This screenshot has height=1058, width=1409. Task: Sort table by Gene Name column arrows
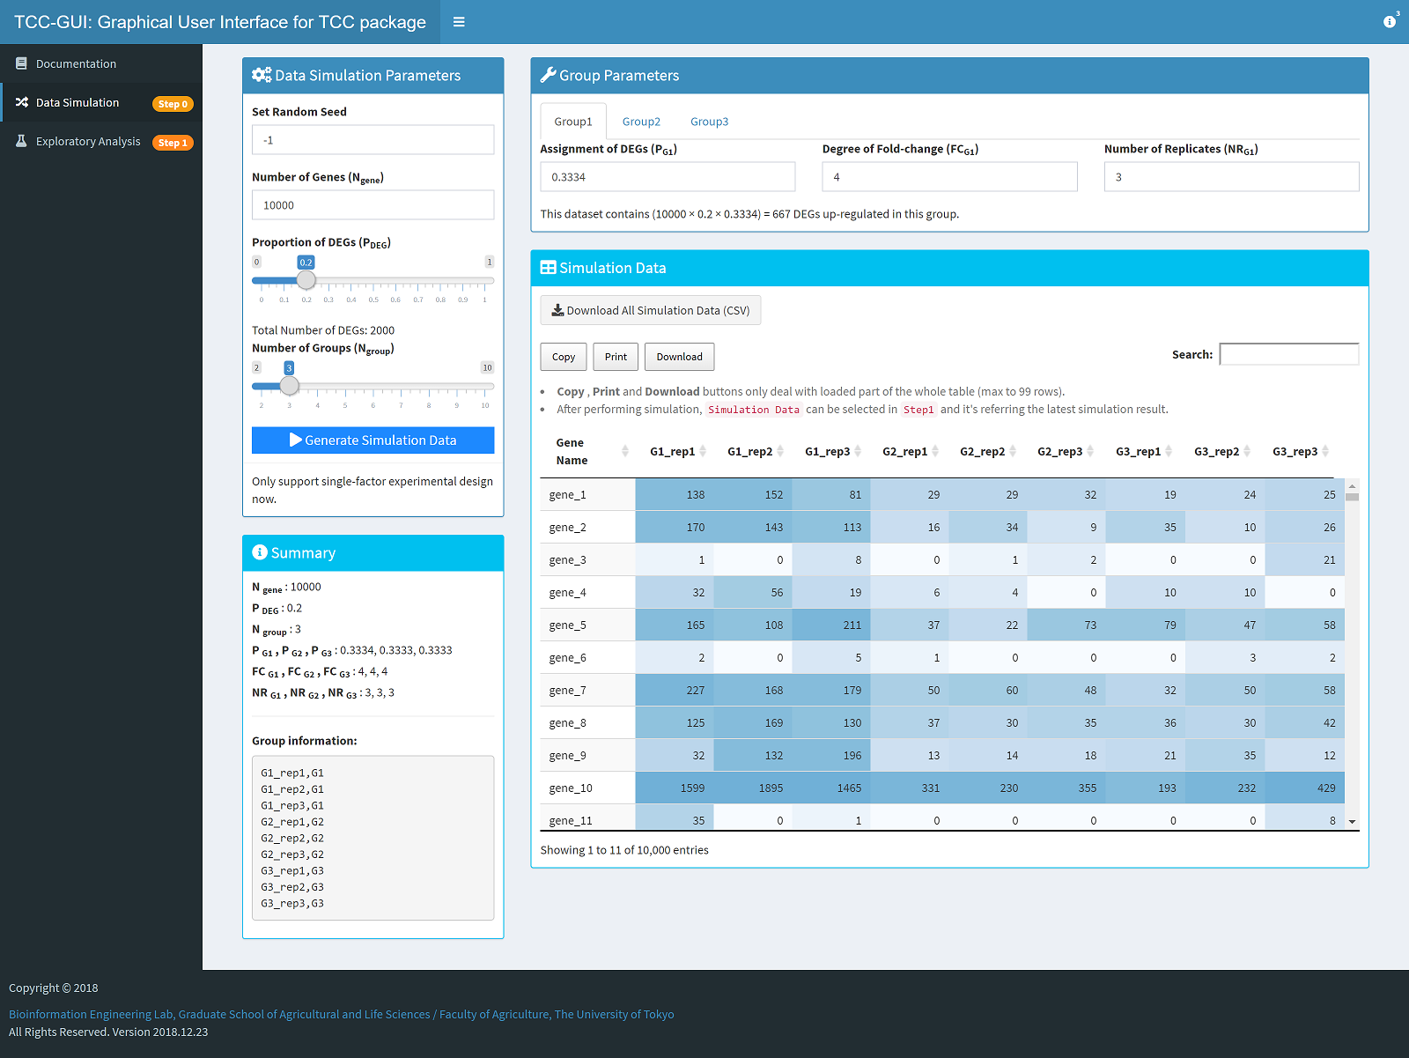(x=625, y=451)
